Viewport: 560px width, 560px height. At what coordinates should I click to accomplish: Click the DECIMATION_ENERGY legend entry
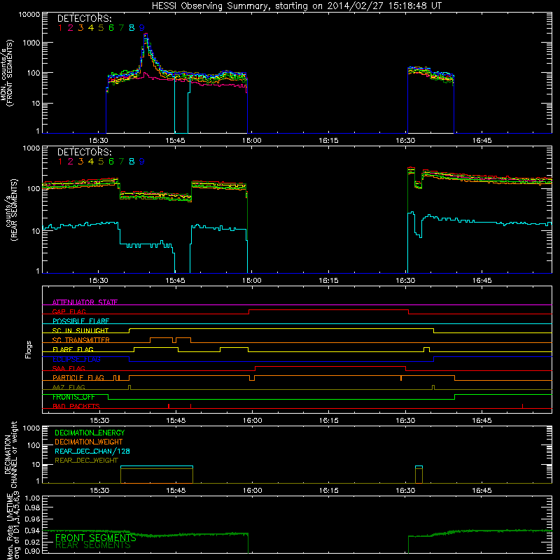[x=90, y=433]
